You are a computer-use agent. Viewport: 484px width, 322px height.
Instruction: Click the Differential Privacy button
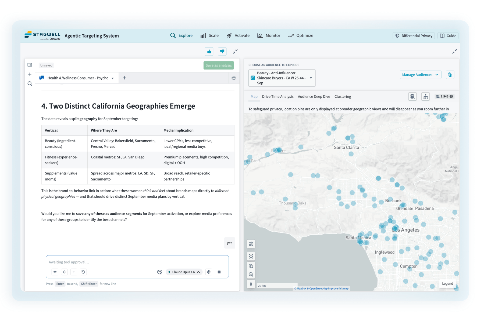pos(414,36)
